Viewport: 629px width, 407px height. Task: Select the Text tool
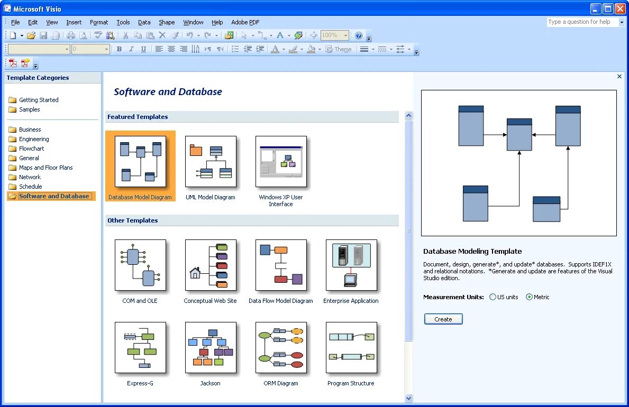pyautogui.click(x=280, y=35)
